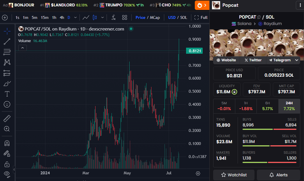Open the emoji icons tool

[x=7, y=104]
